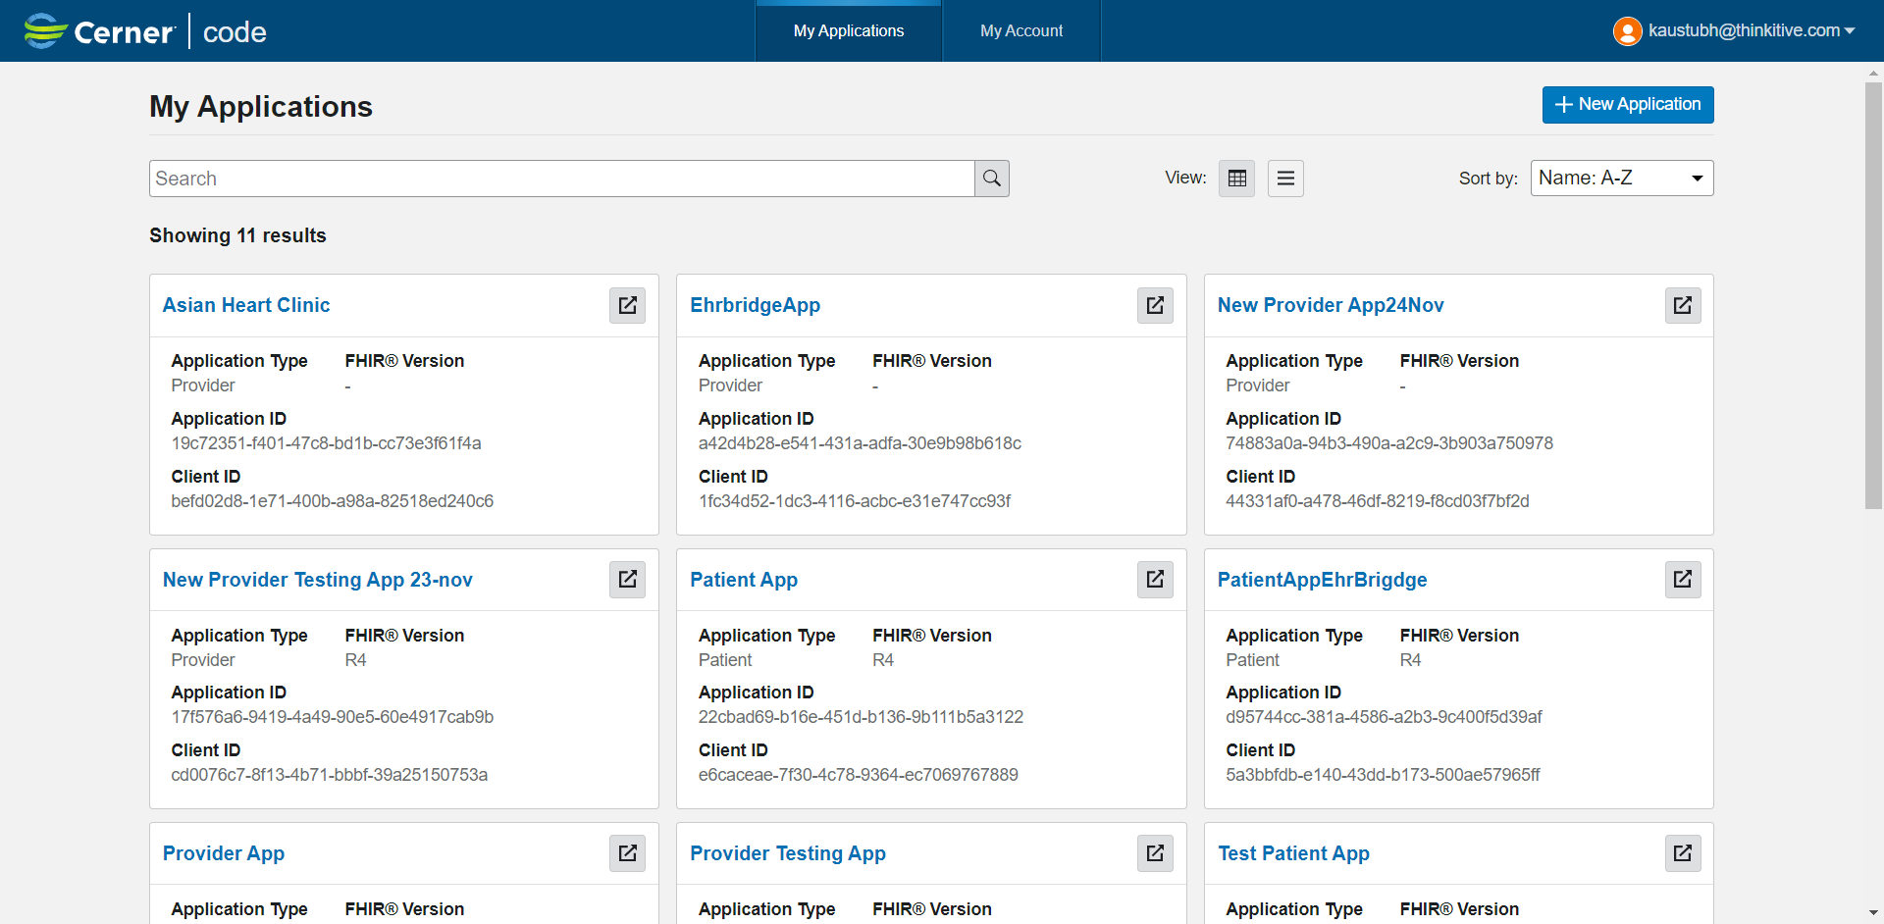Open Asian Heart Clinic external link icon
The image size is (1884, 924).
(627, 305)
